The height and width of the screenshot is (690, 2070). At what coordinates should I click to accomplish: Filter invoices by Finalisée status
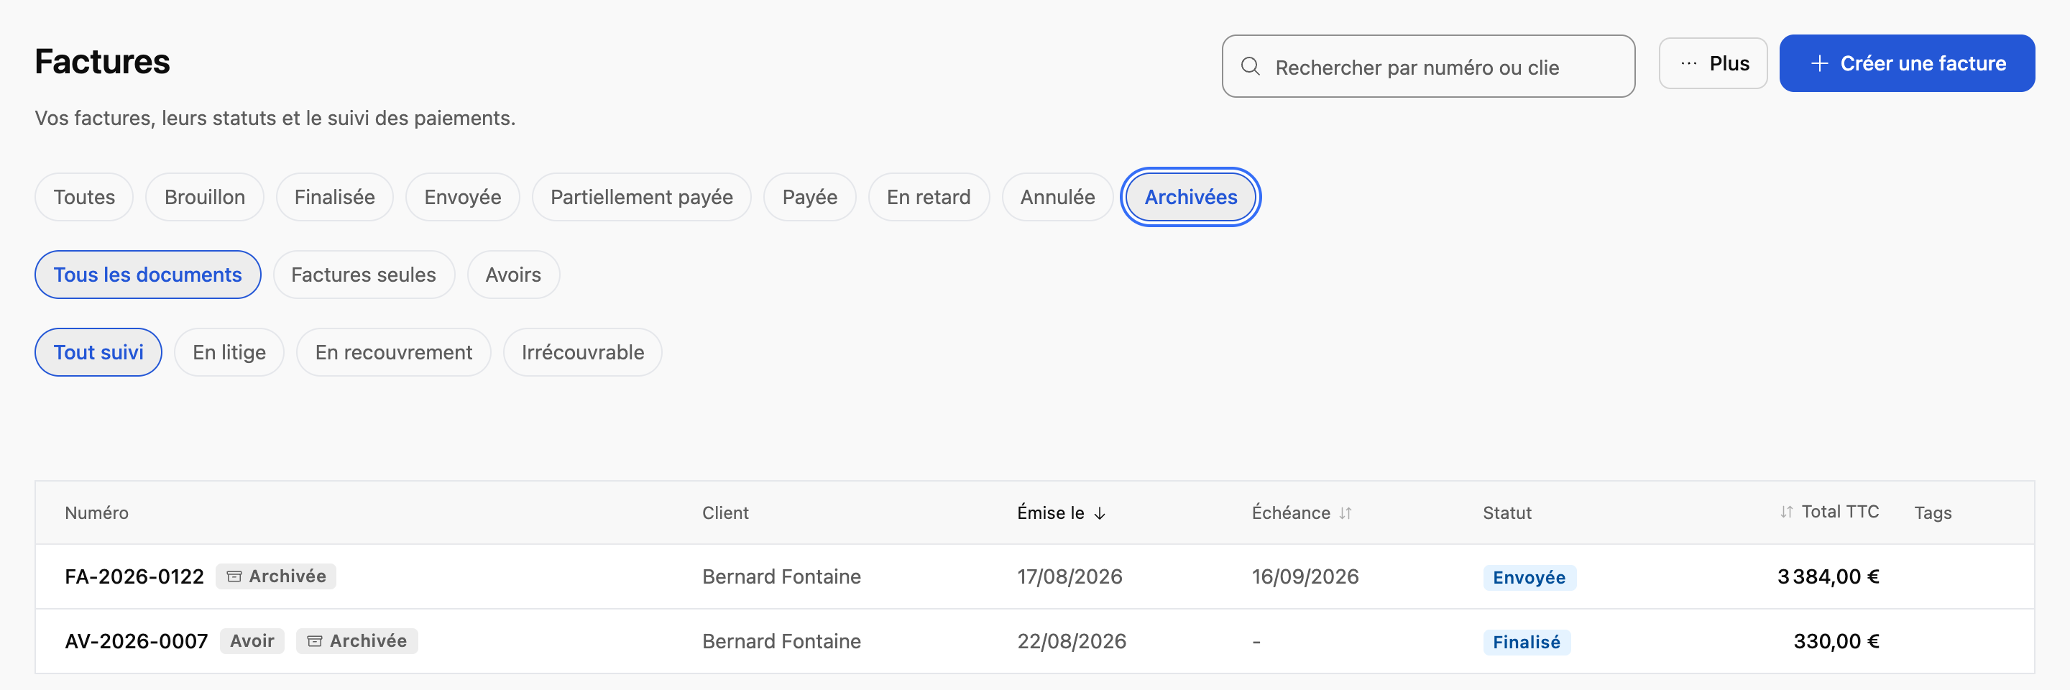pyautogui.click(x=334, y=197)
